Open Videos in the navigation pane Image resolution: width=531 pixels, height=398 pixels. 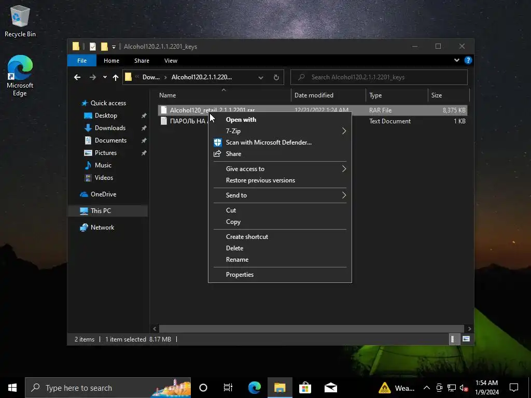pos(104,178)
